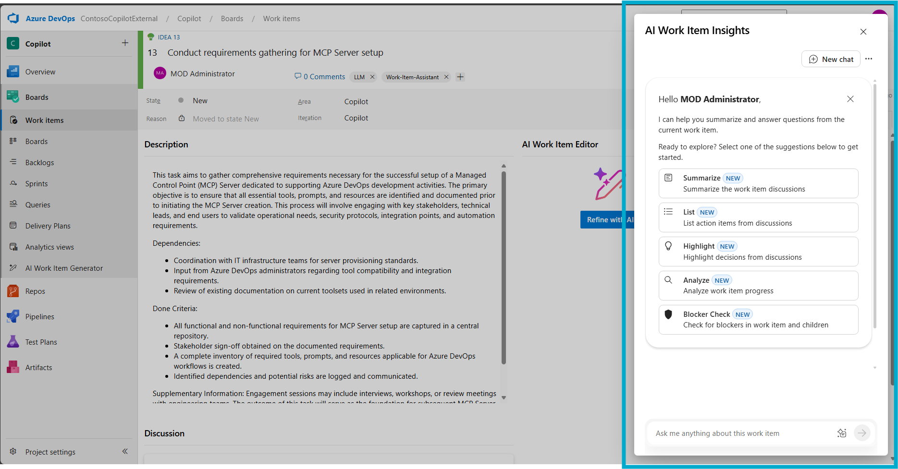Viewport: 898px width, 469px height.
Task: Collapse the Project settings sidebar
Action: pos(124,451)
